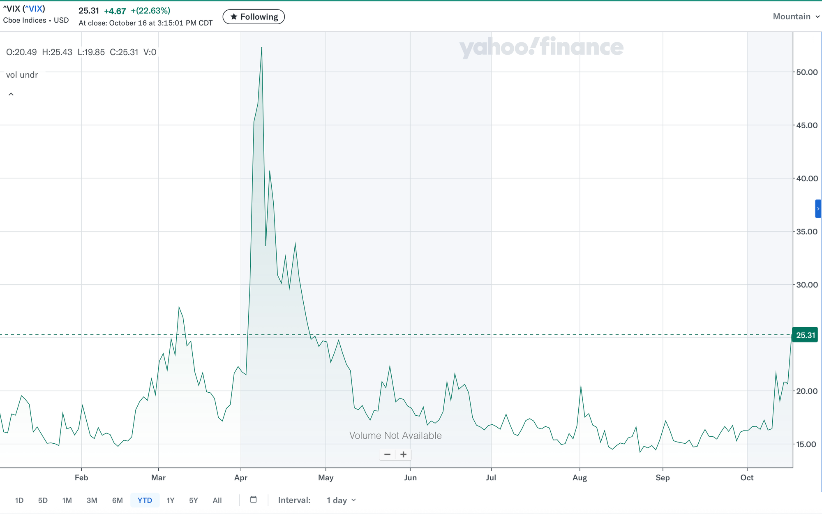
Task: Zoom in with the plus icon
Action: [x=404, y=454]
